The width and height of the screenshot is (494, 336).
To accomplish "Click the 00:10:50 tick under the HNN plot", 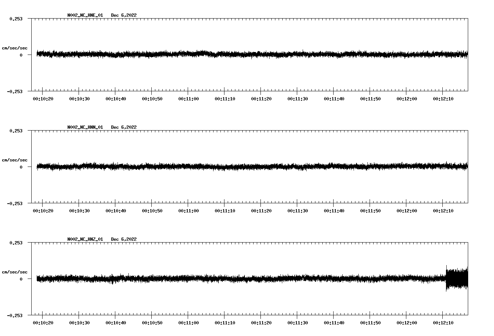I will coord(151,210).
